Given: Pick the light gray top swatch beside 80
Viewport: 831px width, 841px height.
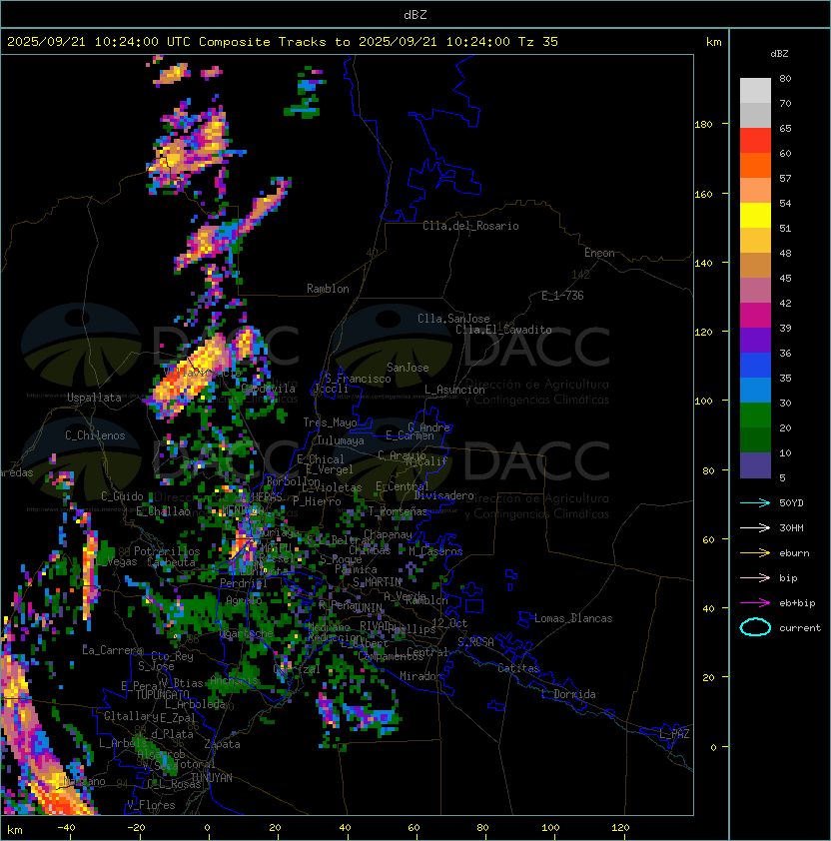Looking at the screenshot, I should pos(755,91).
